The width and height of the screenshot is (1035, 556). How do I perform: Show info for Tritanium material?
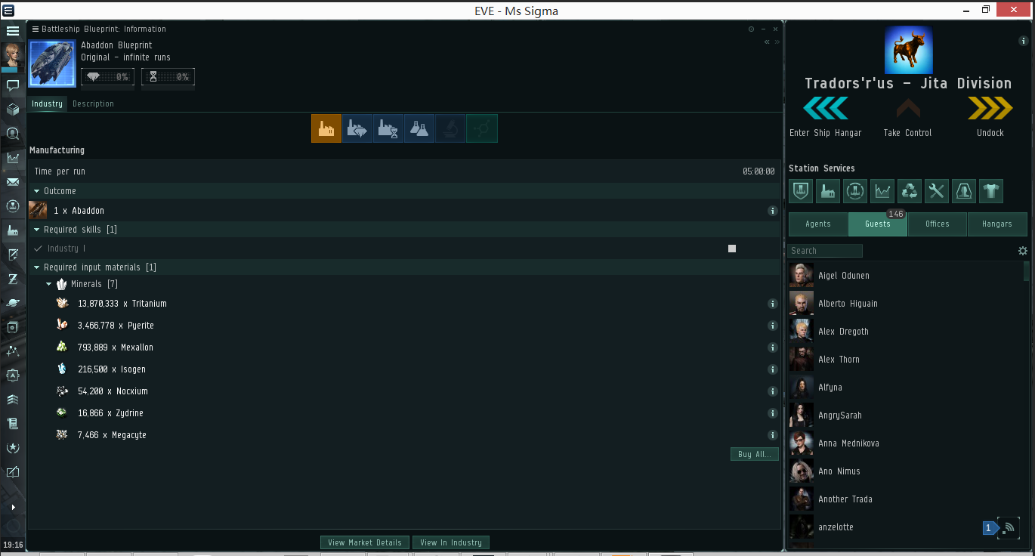[772, 304]
